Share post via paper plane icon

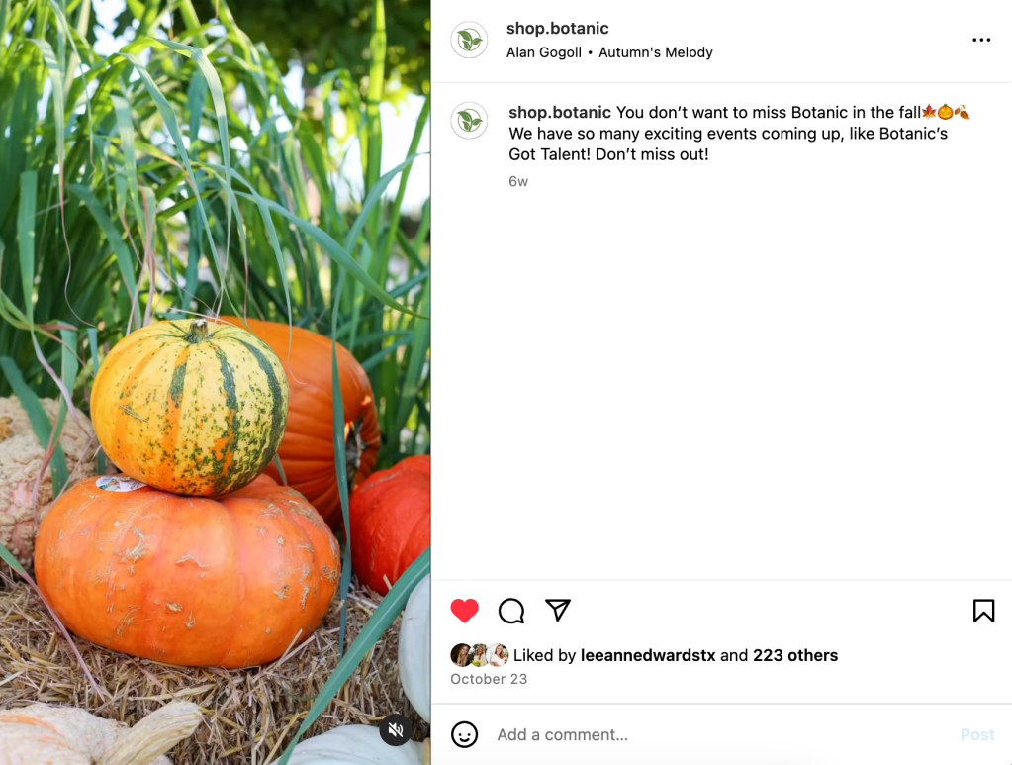click(558, 610)
